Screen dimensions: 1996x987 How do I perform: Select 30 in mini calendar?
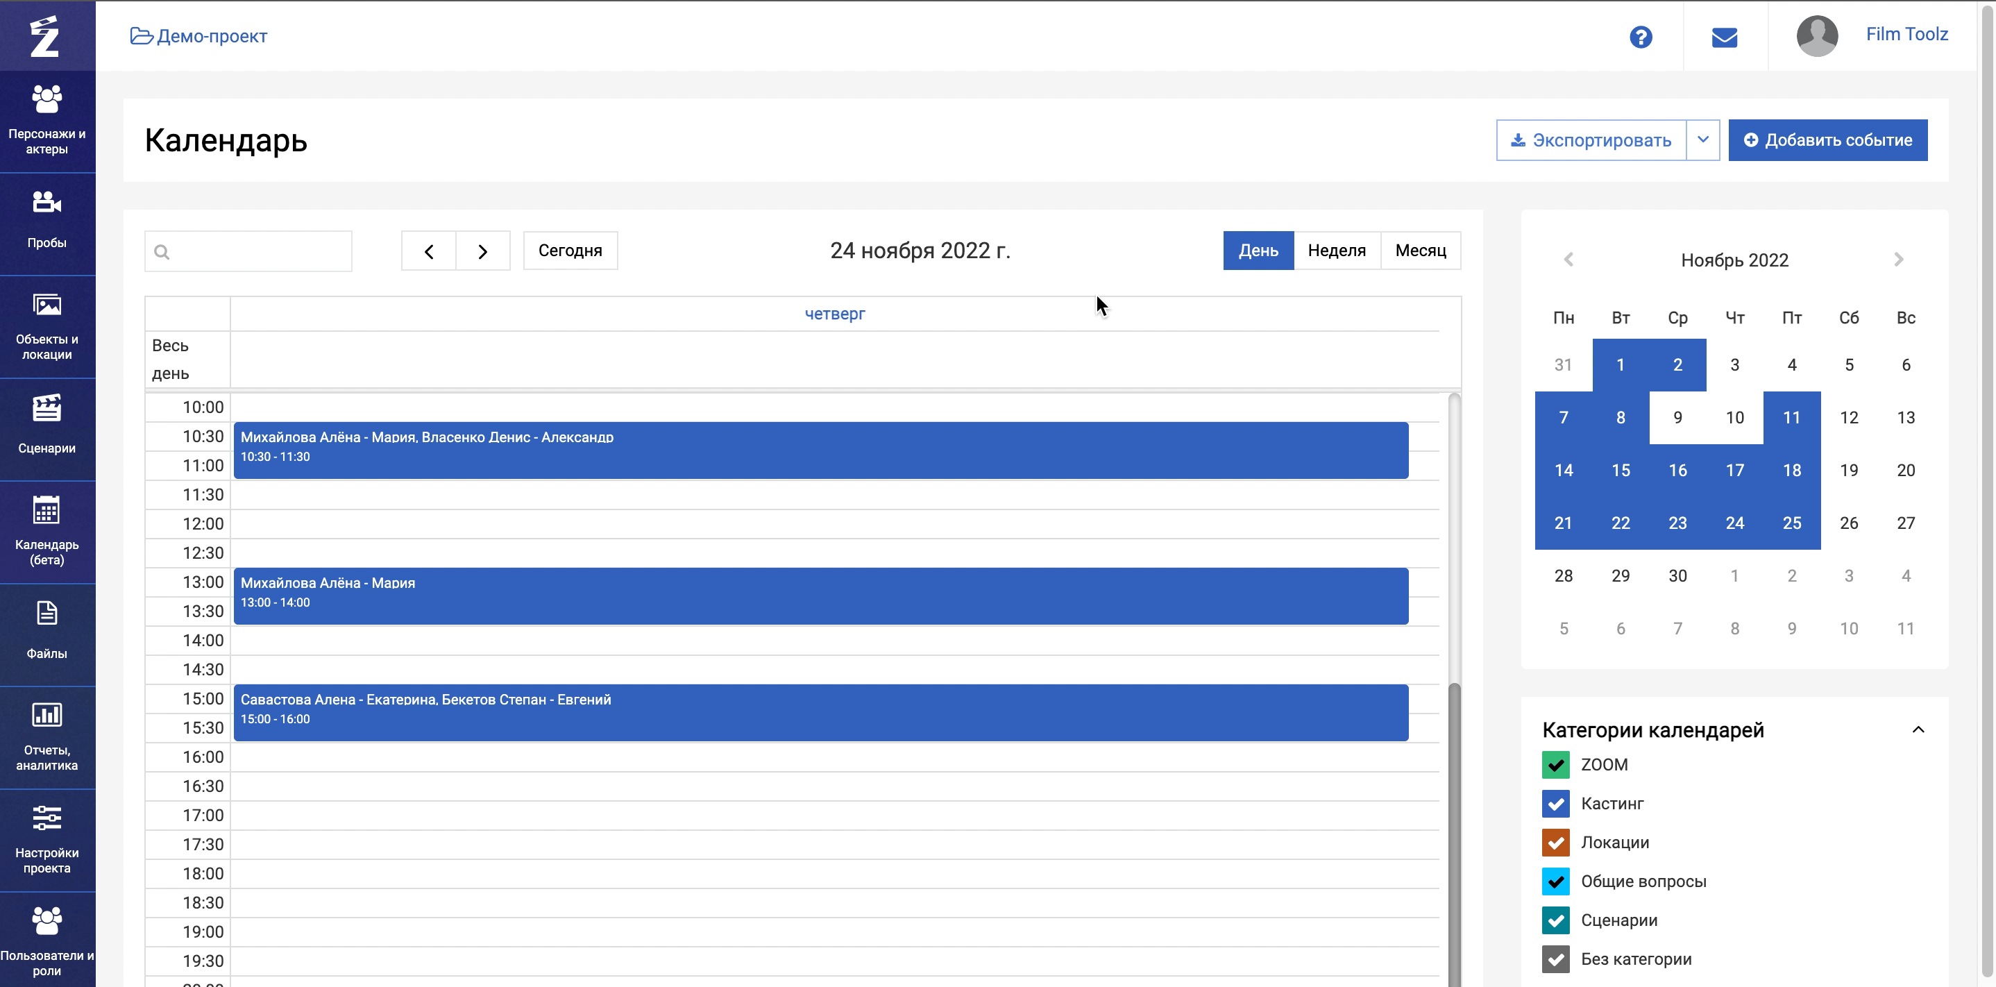click(1677, 575)
